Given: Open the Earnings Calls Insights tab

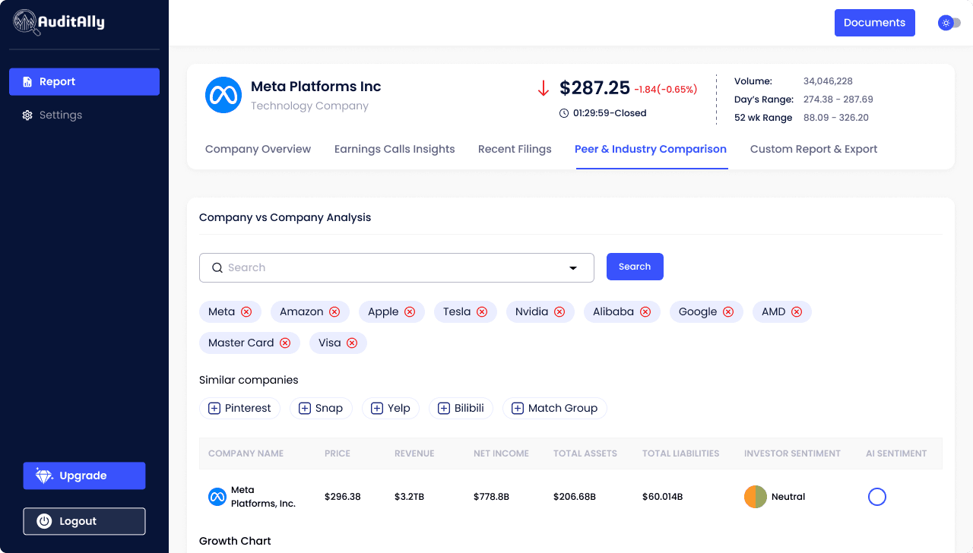Looking at the screenshot, I should click(395, 149).
